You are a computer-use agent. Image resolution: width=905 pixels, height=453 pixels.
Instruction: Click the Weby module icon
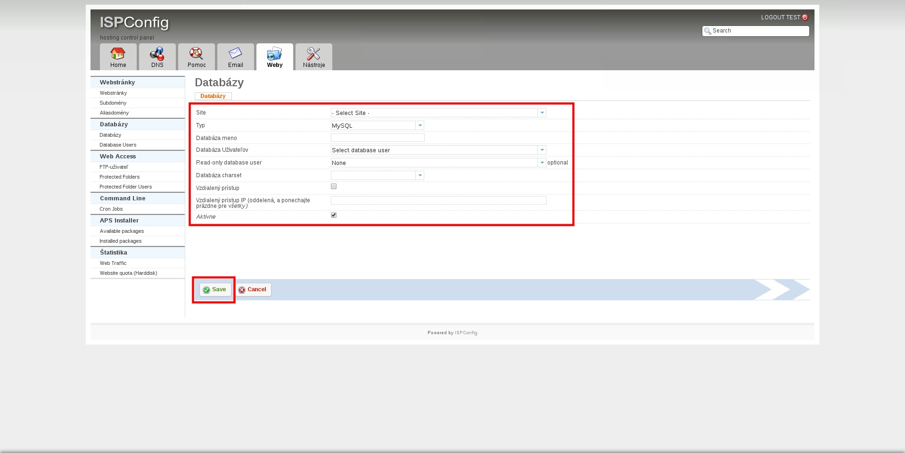coord(274,53)
